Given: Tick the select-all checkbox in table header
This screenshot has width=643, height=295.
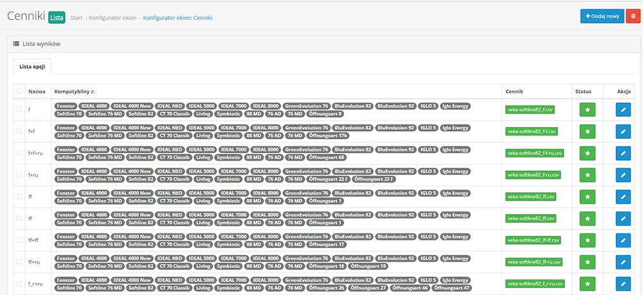Looking at the screenshot, I should coord(19,91).
